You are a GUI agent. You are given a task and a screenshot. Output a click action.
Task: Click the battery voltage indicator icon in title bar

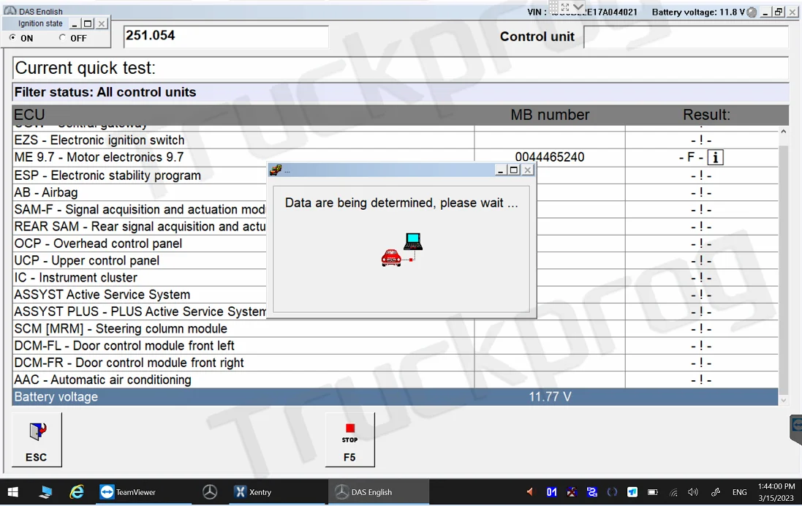[752, 12]
